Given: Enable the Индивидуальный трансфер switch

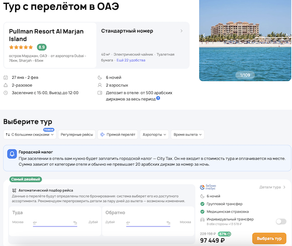Looking at the screenshot, I should pos(281,221).
